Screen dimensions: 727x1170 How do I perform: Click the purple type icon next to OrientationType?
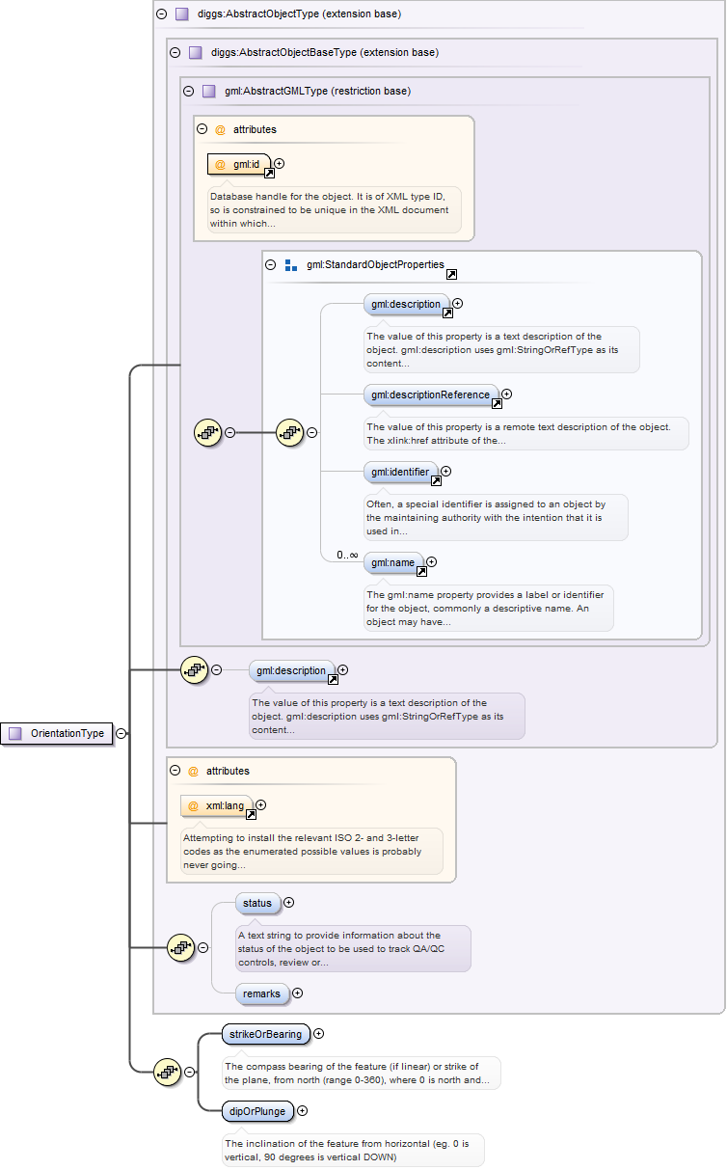tap(15, 733)
